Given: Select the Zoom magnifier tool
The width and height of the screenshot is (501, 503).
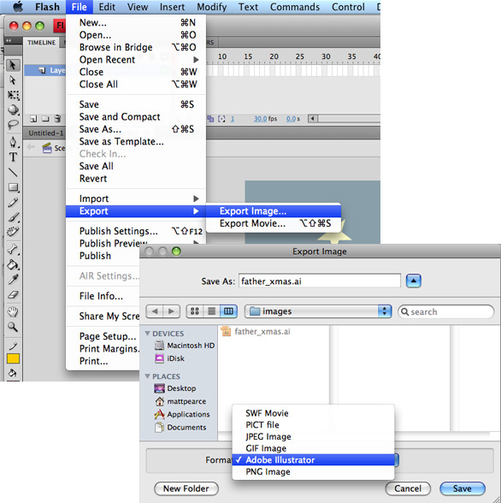Looking at the screenshot, I should click(13, 327).
